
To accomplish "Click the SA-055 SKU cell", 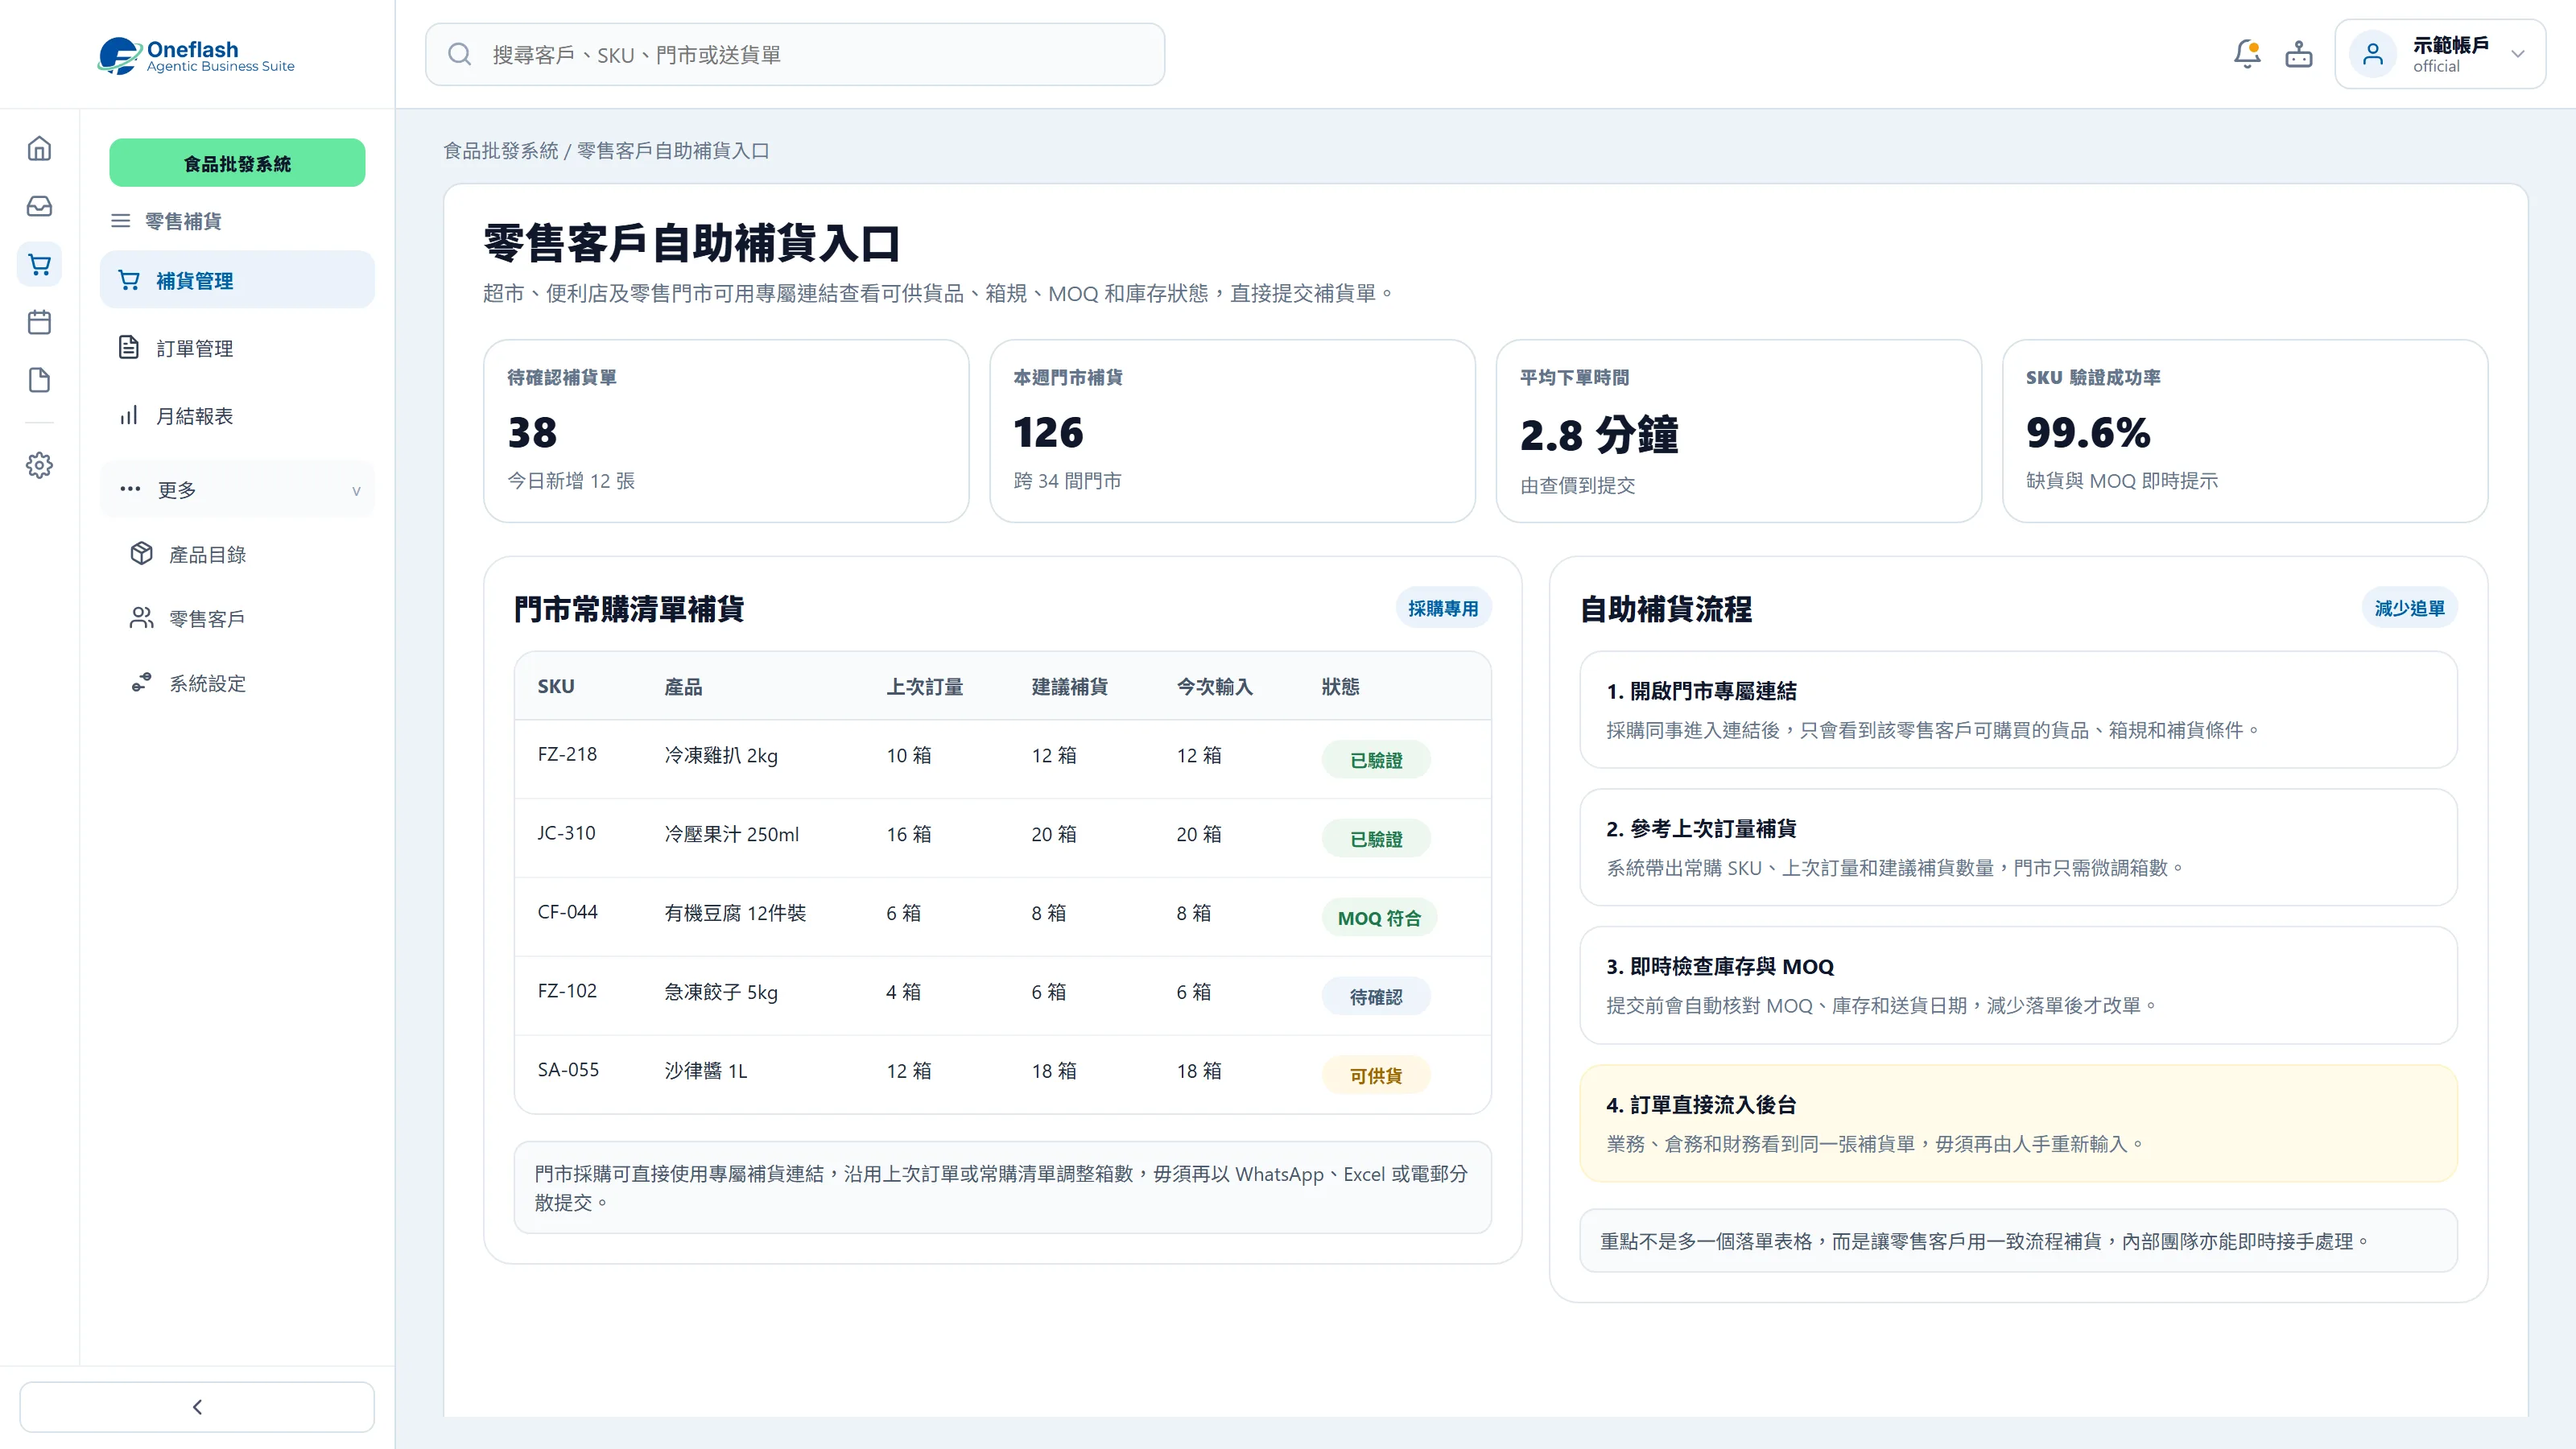I will [x=568, y=1070].
